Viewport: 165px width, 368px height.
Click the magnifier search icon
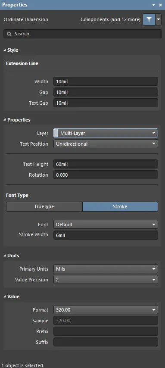point(9,34)
